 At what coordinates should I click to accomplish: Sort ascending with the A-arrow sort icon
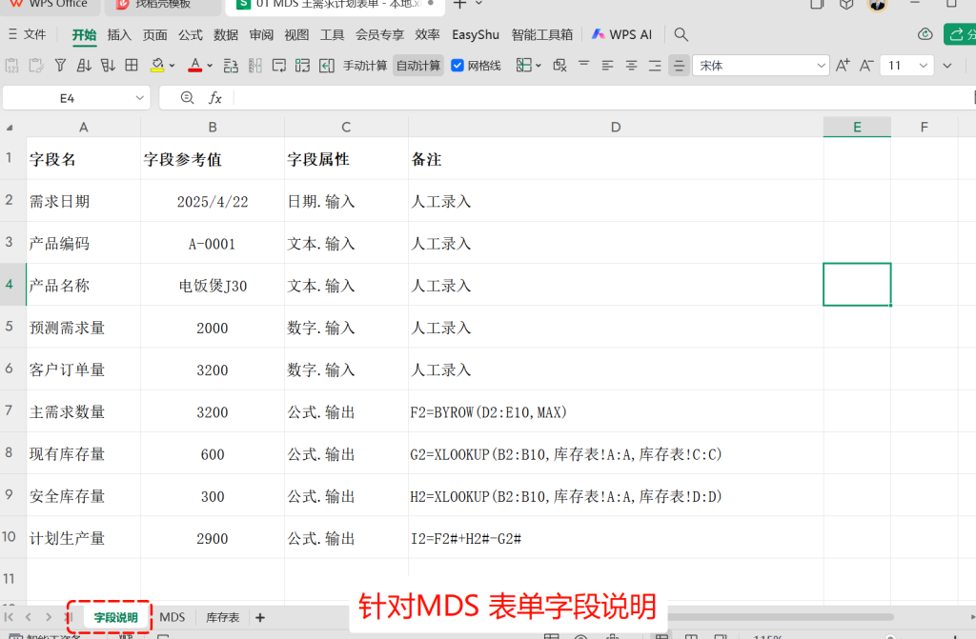84,66
